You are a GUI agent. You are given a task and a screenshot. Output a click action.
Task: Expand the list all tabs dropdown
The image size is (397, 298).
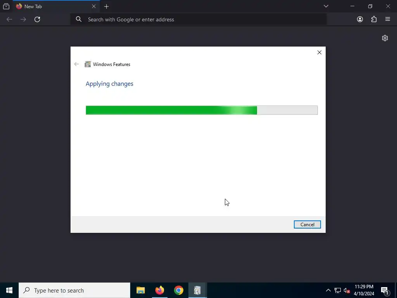pos(326,6)
